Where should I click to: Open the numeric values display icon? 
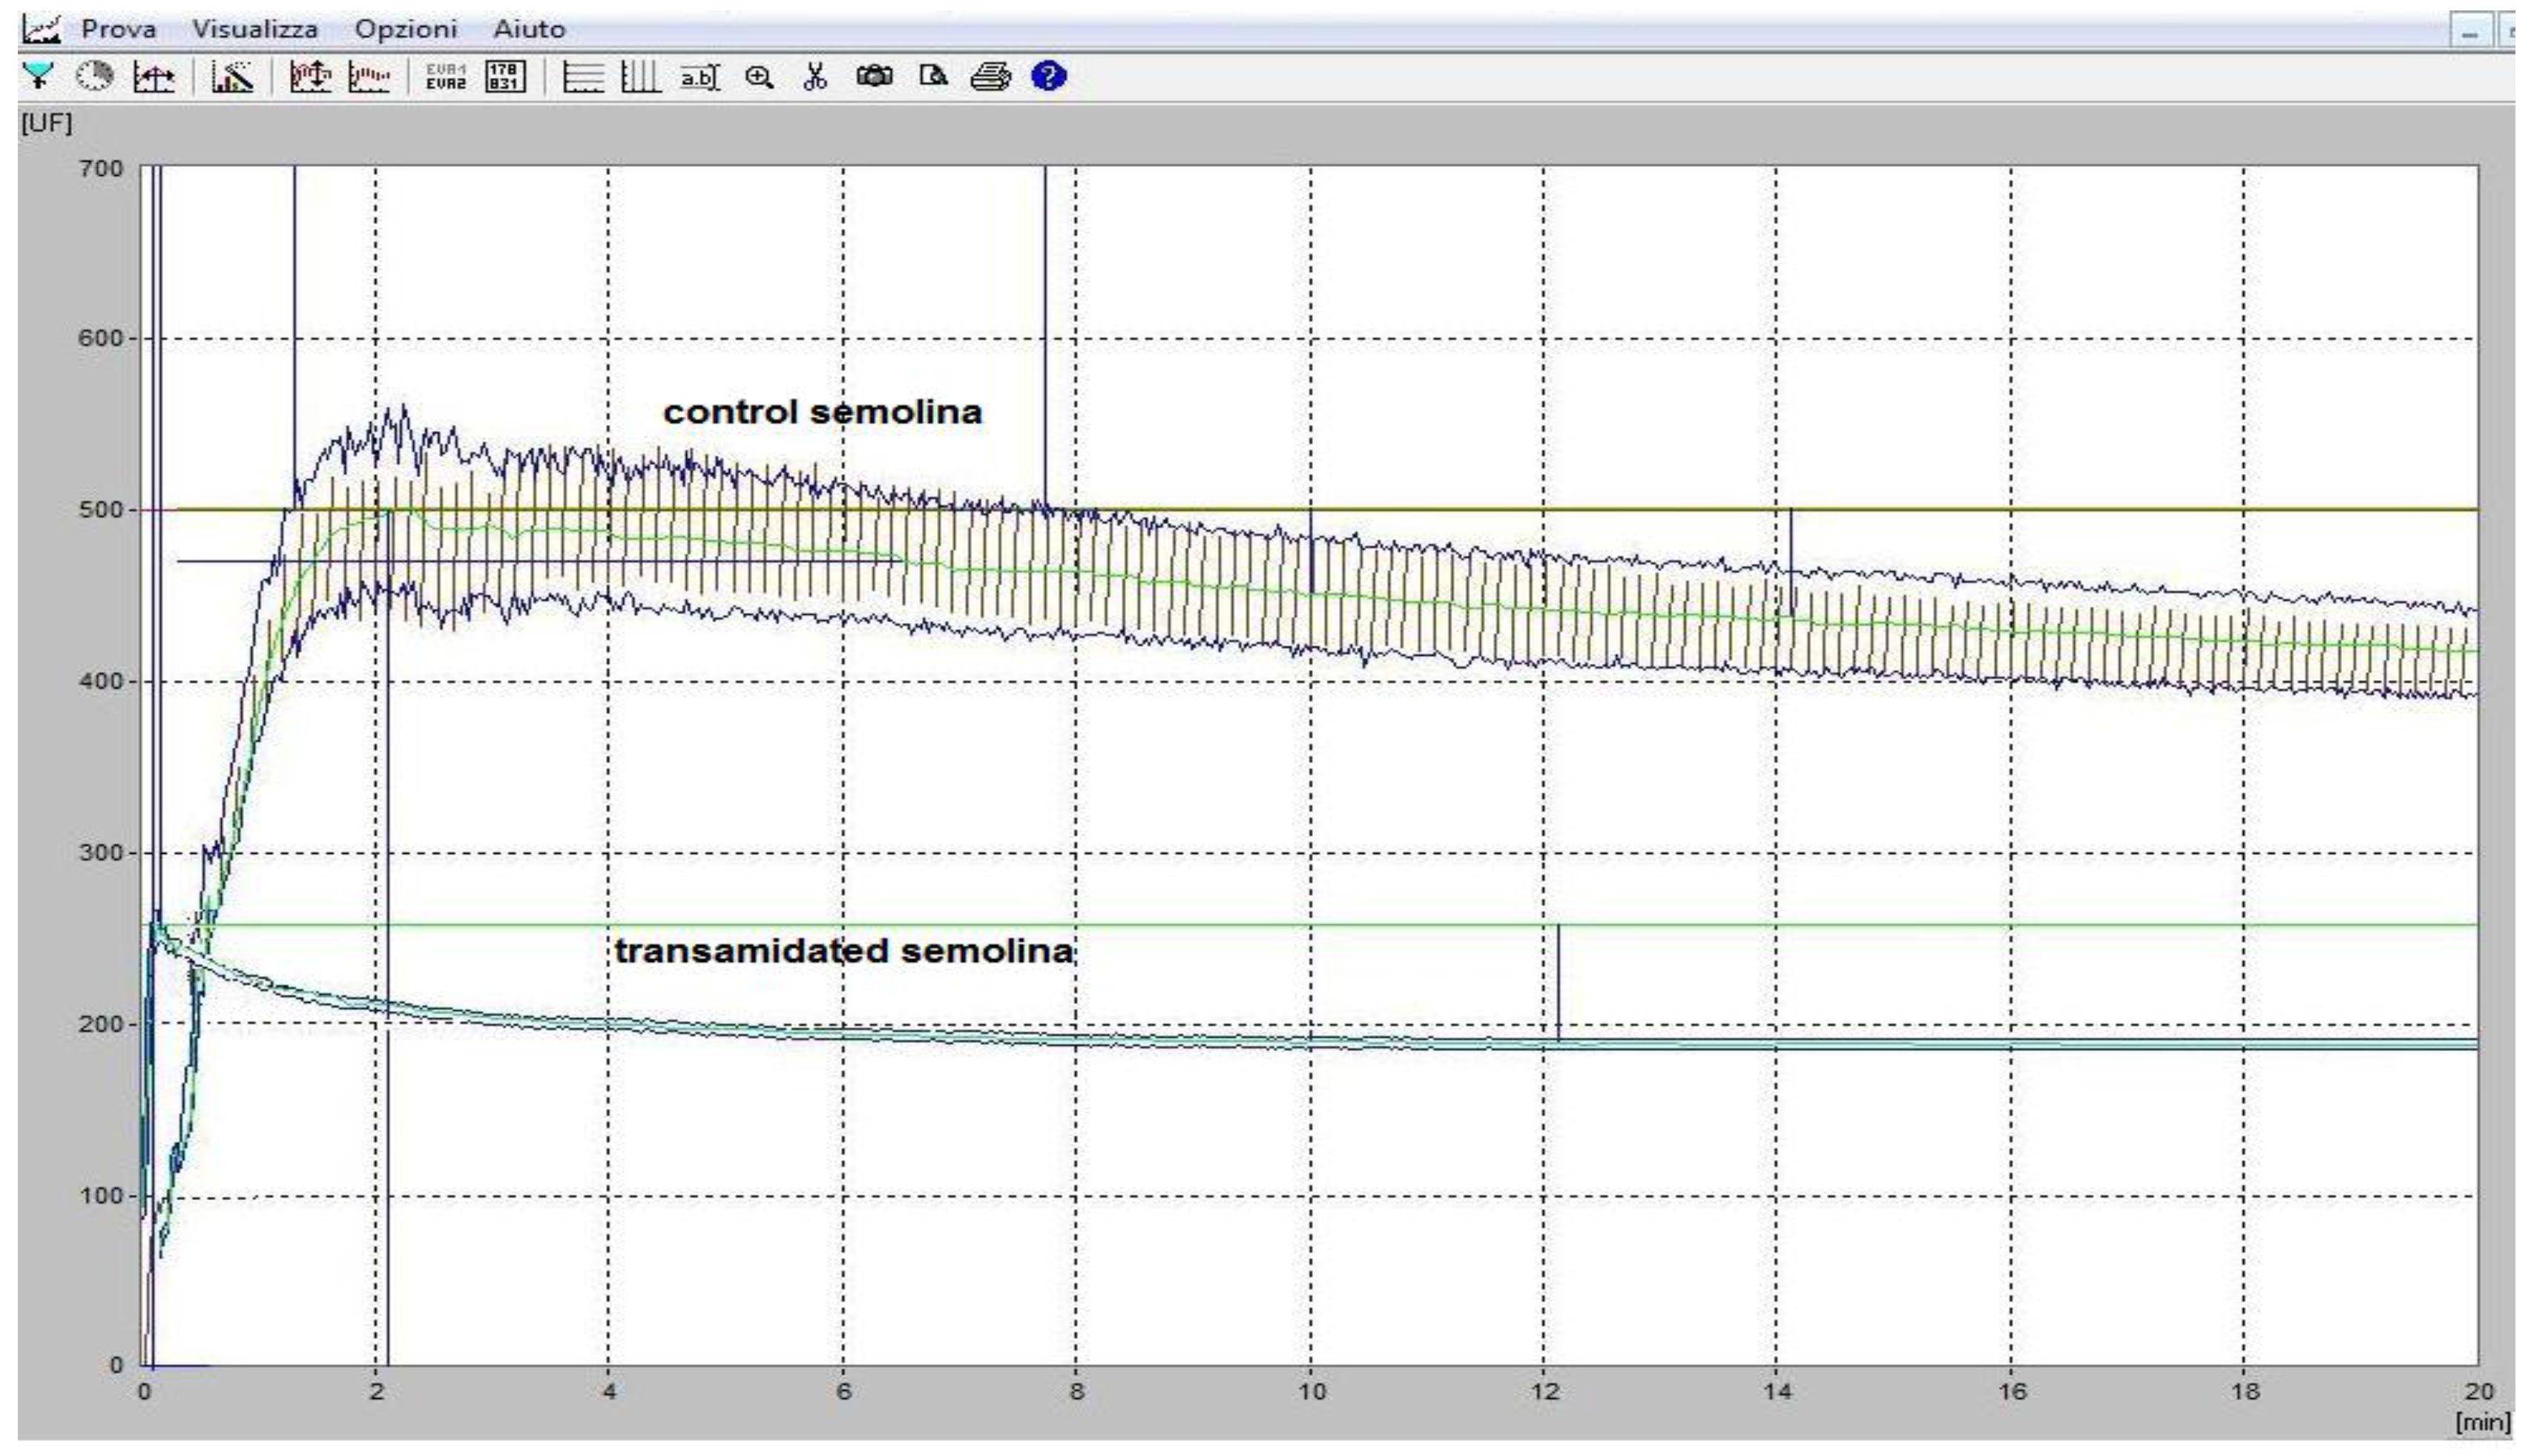(x=505, y=76)
